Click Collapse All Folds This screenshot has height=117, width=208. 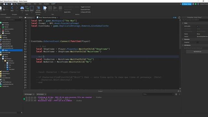pos(85,12)
